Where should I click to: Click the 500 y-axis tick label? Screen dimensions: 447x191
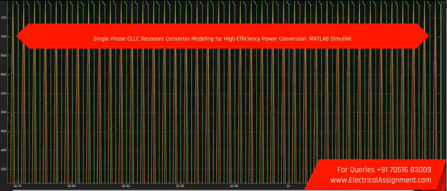tap(3, 112)
